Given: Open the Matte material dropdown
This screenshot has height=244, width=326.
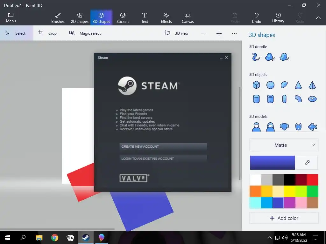Looking at the screenshot, I should 284,145.
